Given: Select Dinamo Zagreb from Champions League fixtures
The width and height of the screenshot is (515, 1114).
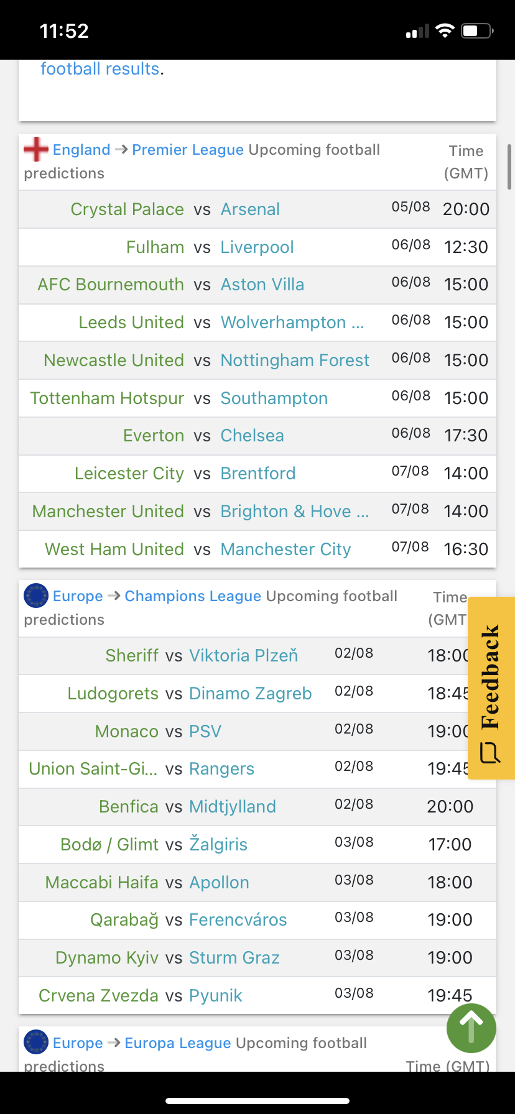Looking at the screenshot, I should (x=250, y=694).
